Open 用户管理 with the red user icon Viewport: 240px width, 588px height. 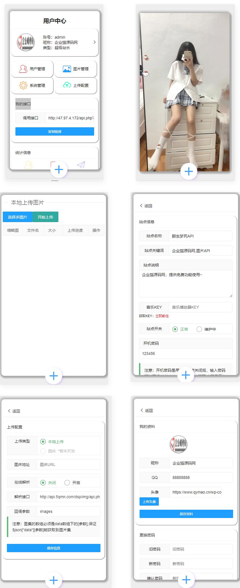pos(32,69)
